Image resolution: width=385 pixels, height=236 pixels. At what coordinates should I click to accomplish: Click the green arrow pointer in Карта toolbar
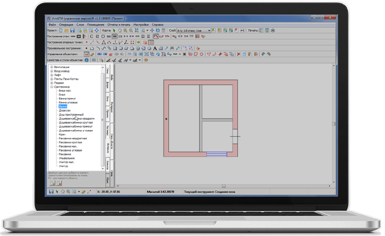[x=114, y=30]
